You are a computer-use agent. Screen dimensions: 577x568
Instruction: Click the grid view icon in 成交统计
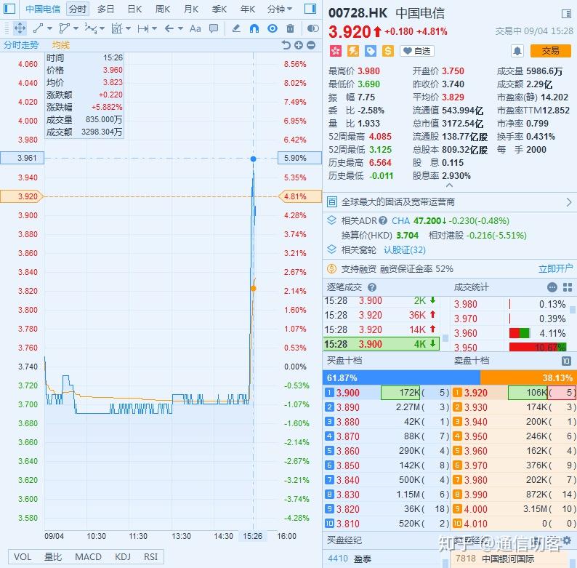coord(568,287)
